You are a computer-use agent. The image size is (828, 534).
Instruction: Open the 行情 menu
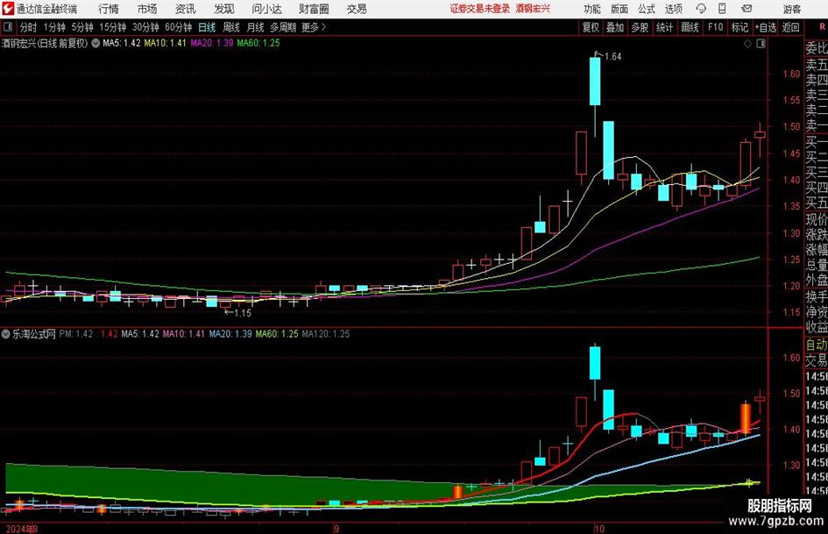[109, 9]
